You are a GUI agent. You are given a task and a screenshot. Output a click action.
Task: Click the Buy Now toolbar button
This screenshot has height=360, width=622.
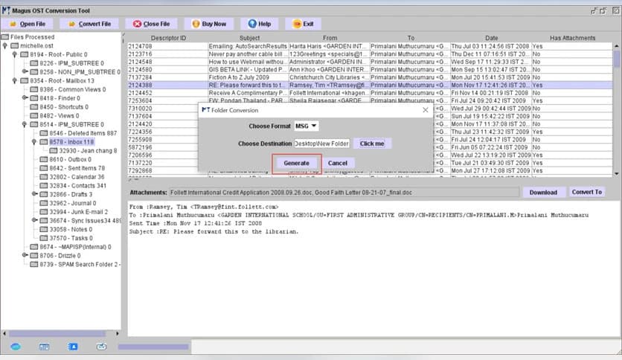[208, 24]
